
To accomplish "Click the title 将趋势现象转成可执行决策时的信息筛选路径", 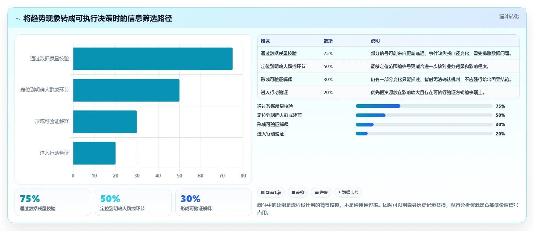I will tap(97, 19).
